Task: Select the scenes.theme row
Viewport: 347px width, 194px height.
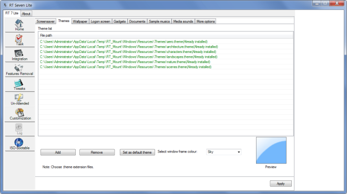Action: (166, 67)
